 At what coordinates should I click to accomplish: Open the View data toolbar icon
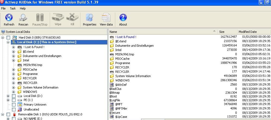point(106,18)
